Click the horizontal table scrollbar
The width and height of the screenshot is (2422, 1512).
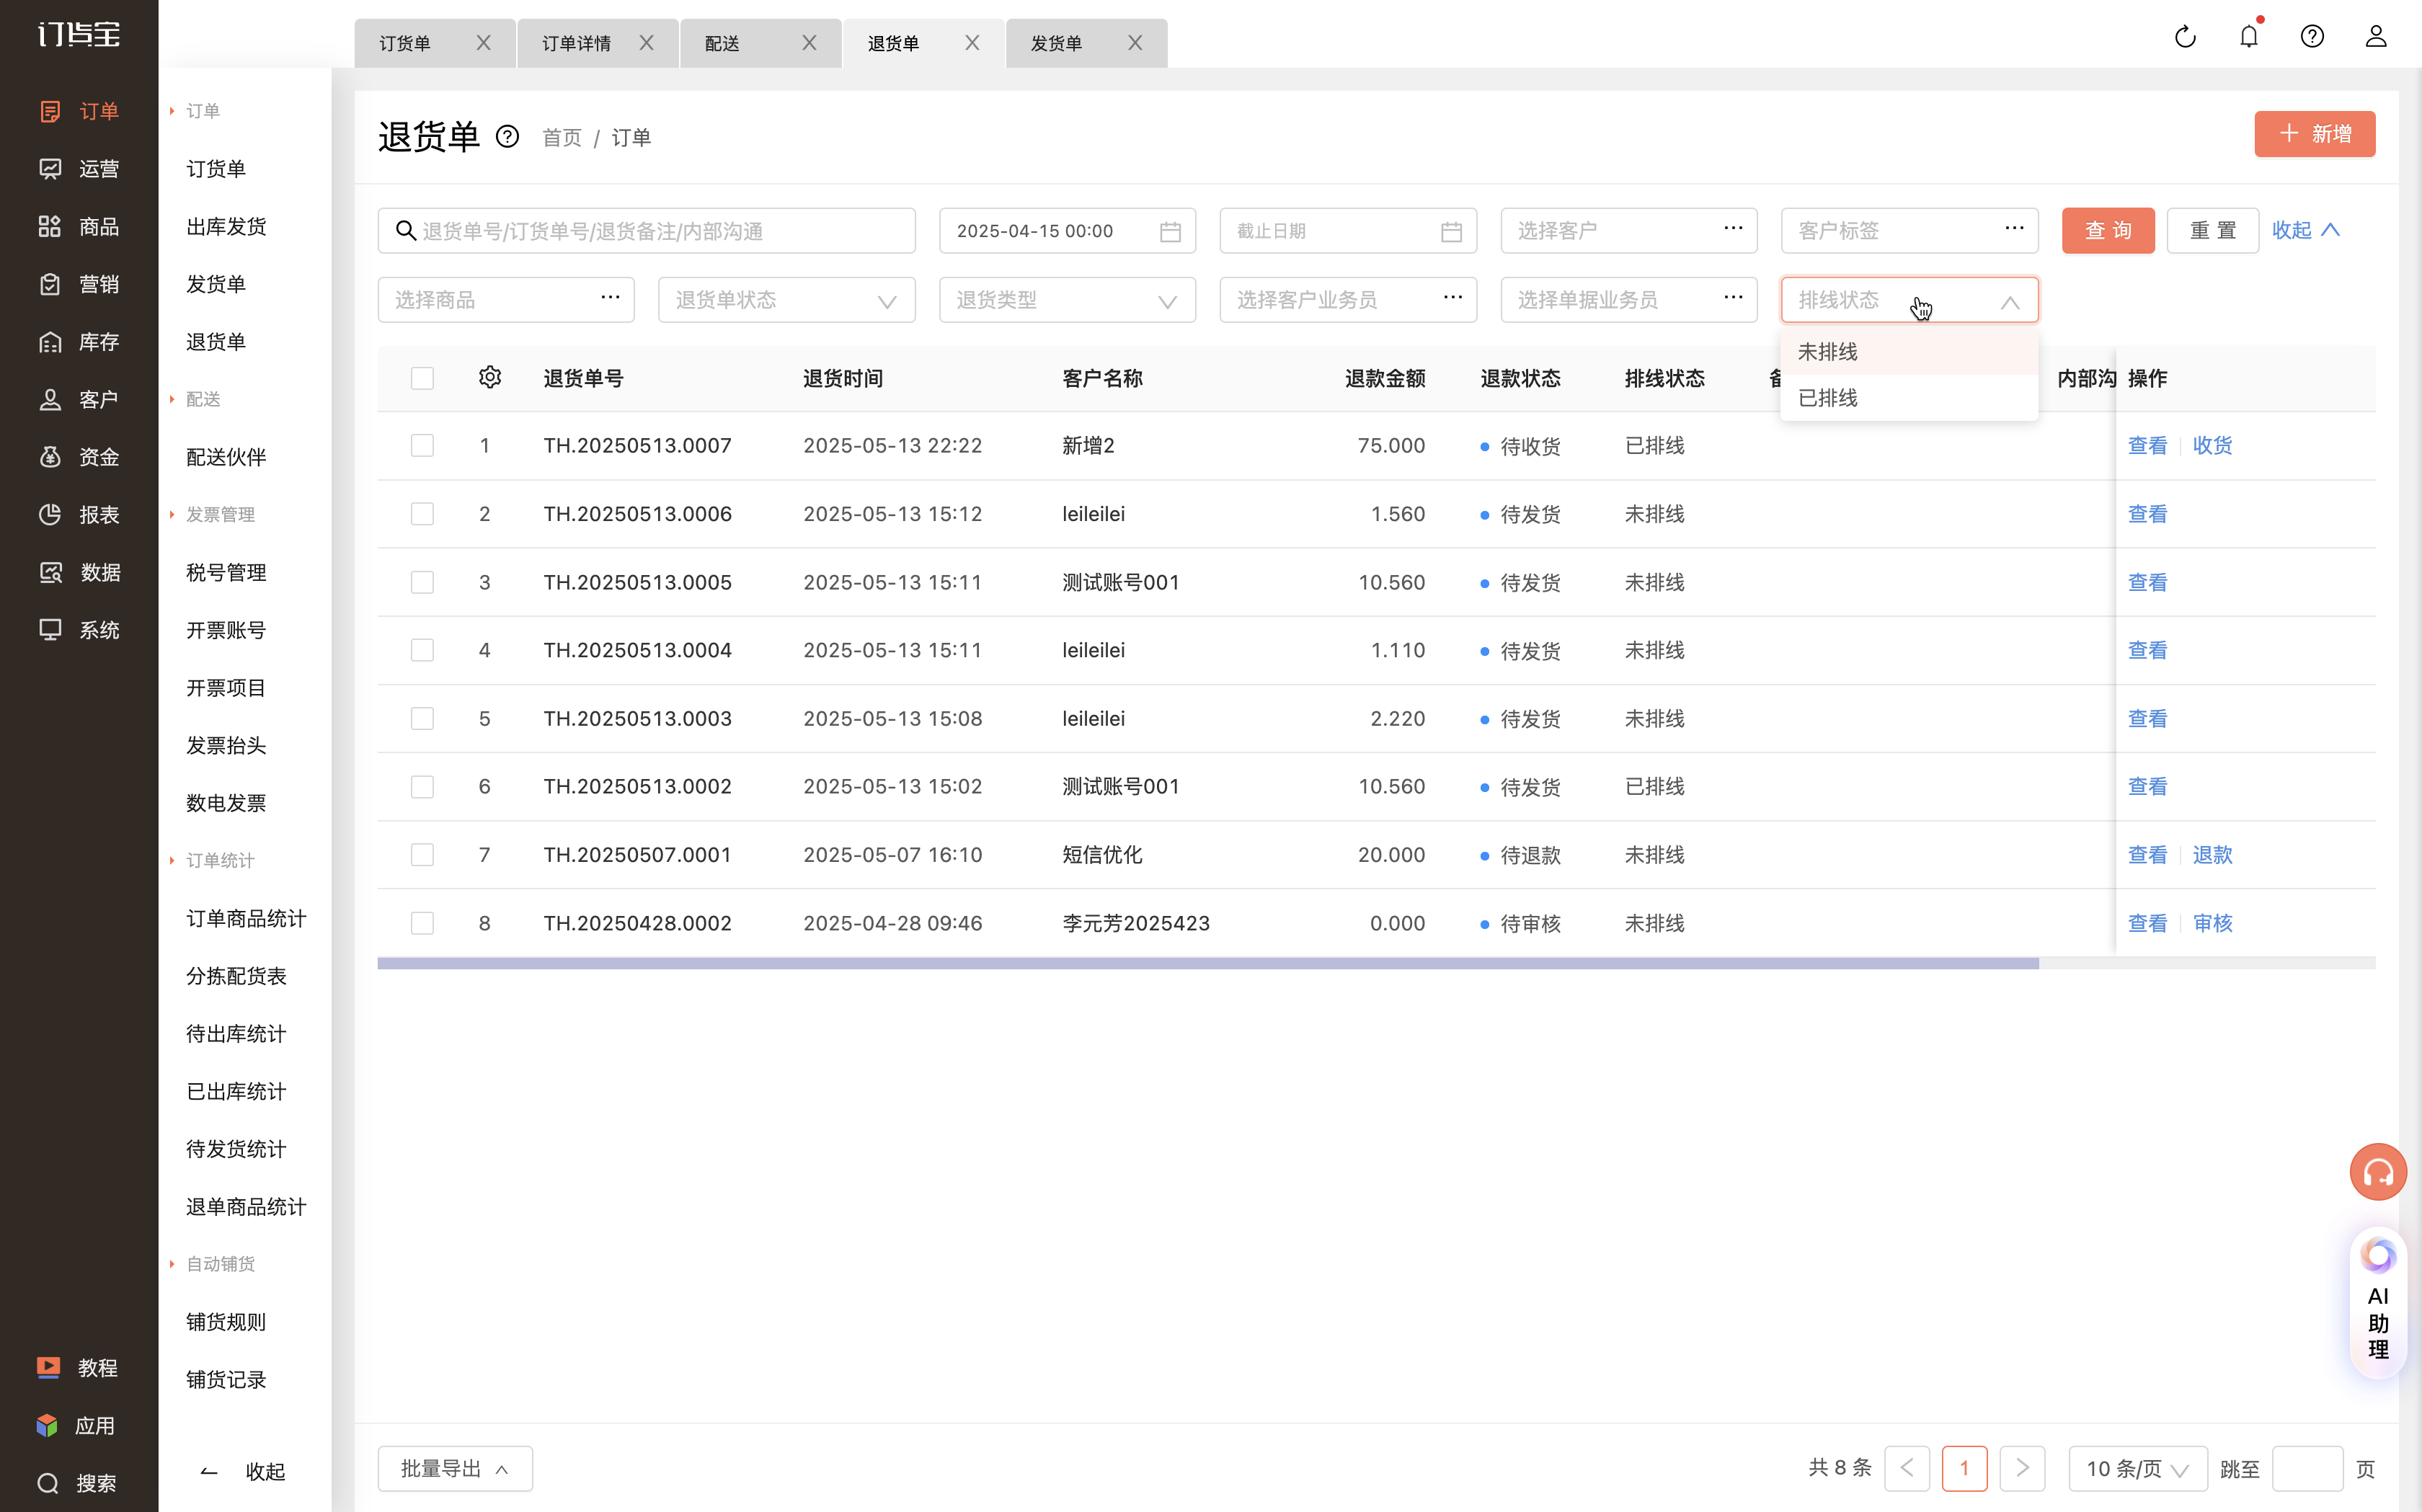pyautogui.click(x=1207, y=964)
